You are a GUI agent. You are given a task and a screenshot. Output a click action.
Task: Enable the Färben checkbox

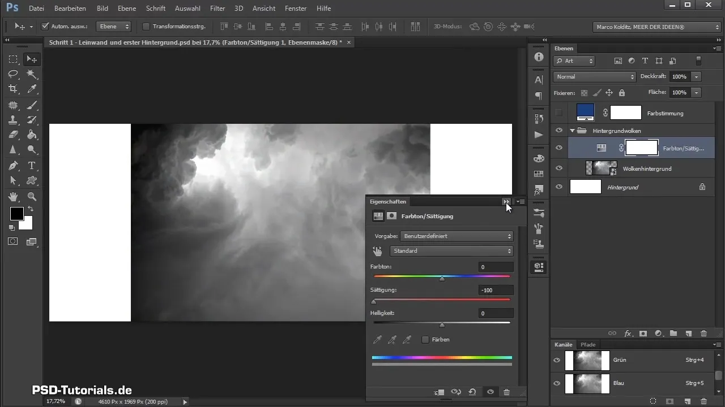425,340
